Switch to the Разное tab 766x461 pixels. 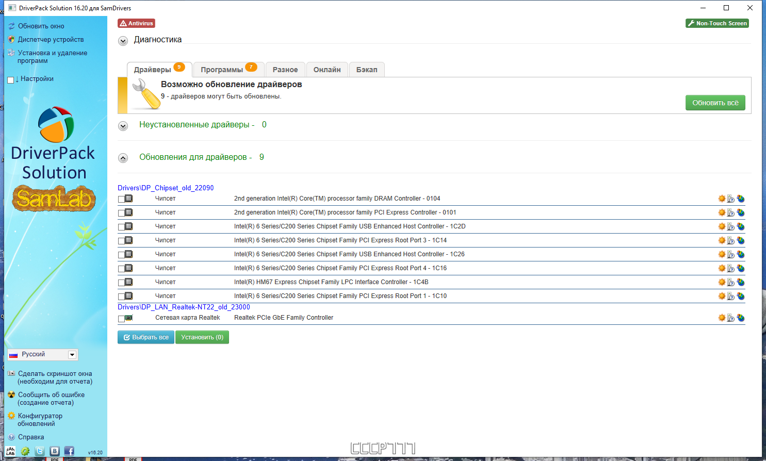pos(285,70)
